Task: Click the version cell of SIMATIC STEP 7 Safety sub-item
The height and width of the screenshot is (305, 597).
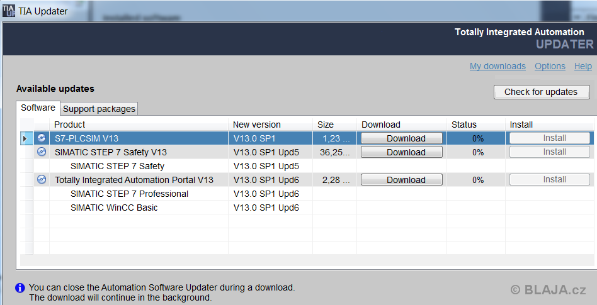Action: coord(270,166)
